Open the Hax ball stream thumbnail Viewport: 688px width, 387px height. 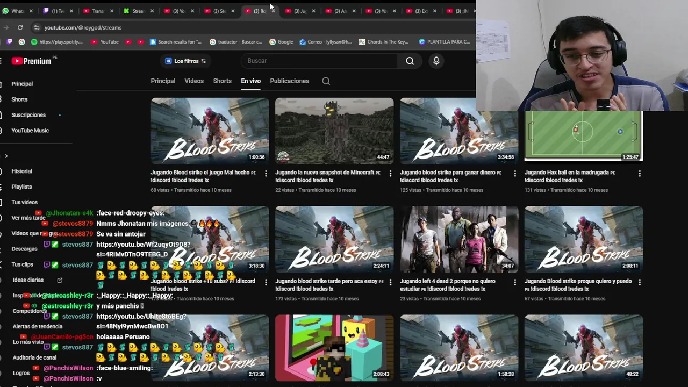click(x=584, y=136)
